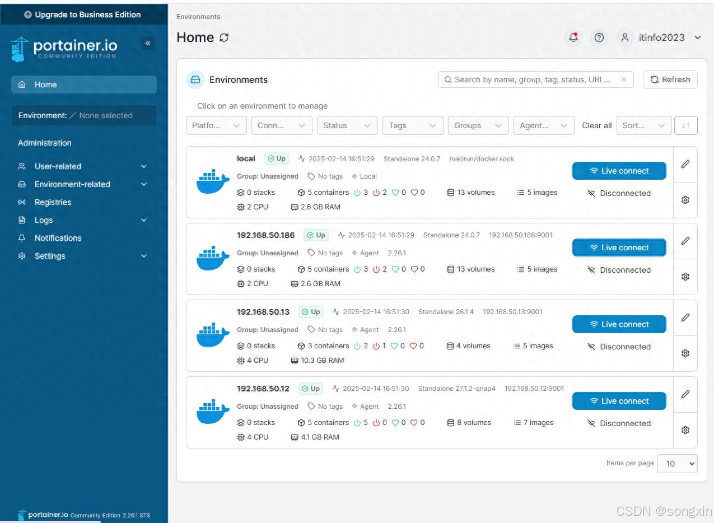Expand the Logs sidebar menu

pos(83,220)
